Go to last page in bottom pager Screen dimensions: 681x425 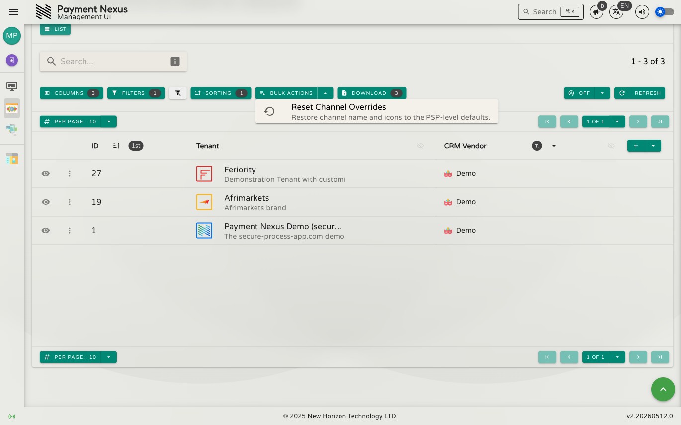point(660,357)
